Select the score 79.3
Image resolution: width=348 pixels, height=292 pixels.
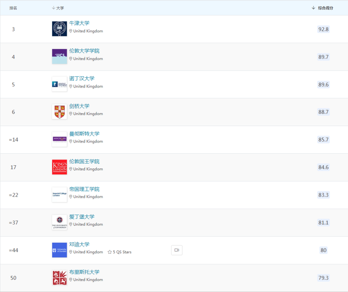coord(323,278)
